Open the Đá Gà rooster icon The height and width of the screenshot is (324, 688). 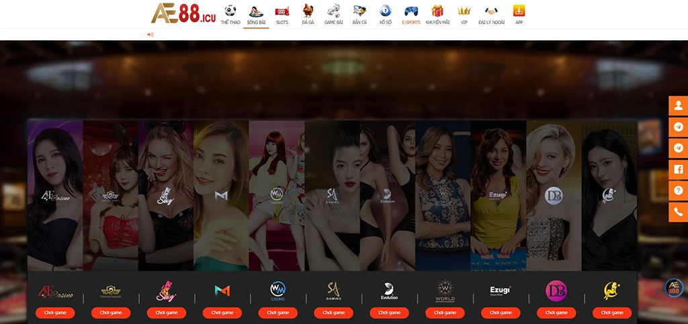click(308, 11)
